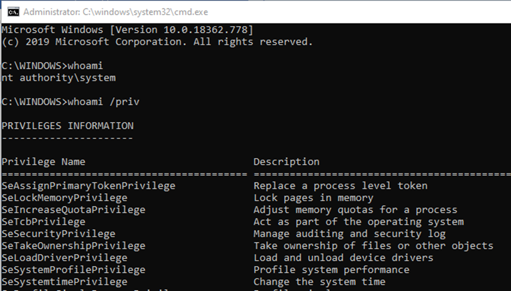Click the 'Change the system time' description
The image size is (511, 291).
pyautogui.click(x=320, y=281)
